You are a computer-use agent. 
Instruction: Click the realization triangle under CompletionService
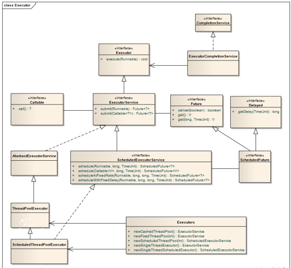(x=213, y=34)
